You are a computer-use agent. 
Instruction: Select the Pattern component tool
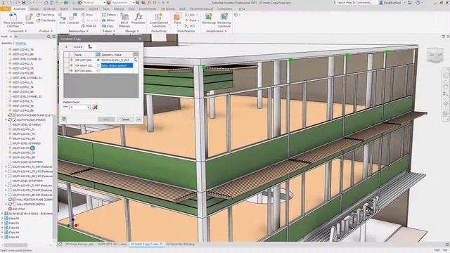pos(109,15)
